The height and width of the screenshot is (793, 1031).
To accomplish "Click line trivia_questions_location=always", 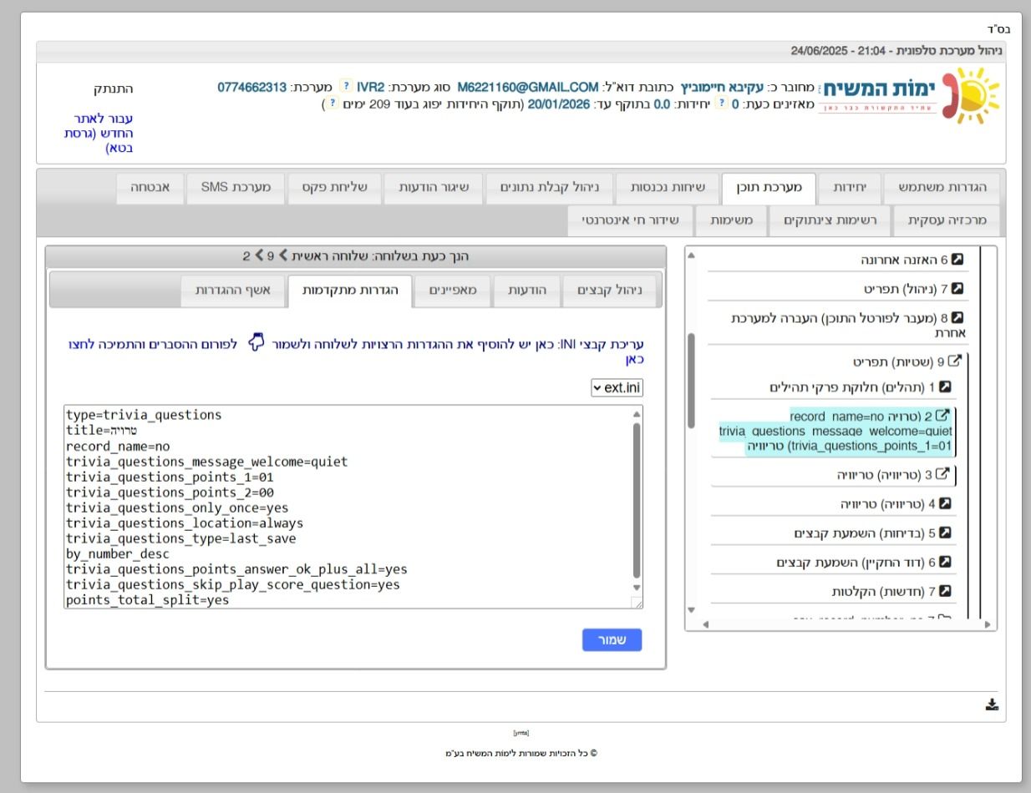I will (x=185, y=523).
